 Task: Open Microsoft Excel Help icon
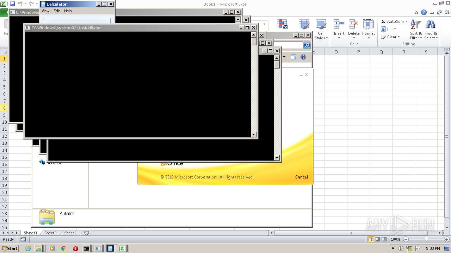tap(424, 12)
